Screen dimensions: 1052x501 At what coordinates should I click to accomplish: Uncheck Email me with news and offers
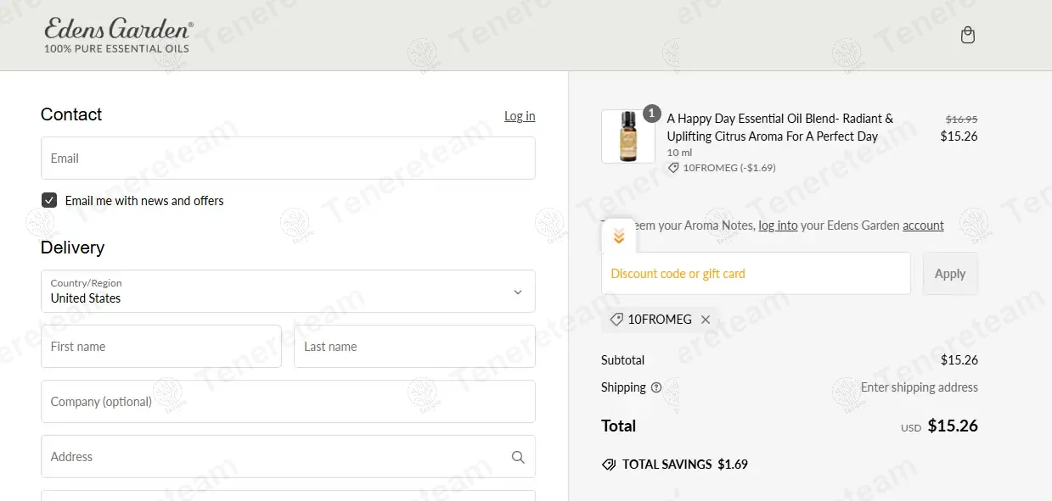point(49,200)
